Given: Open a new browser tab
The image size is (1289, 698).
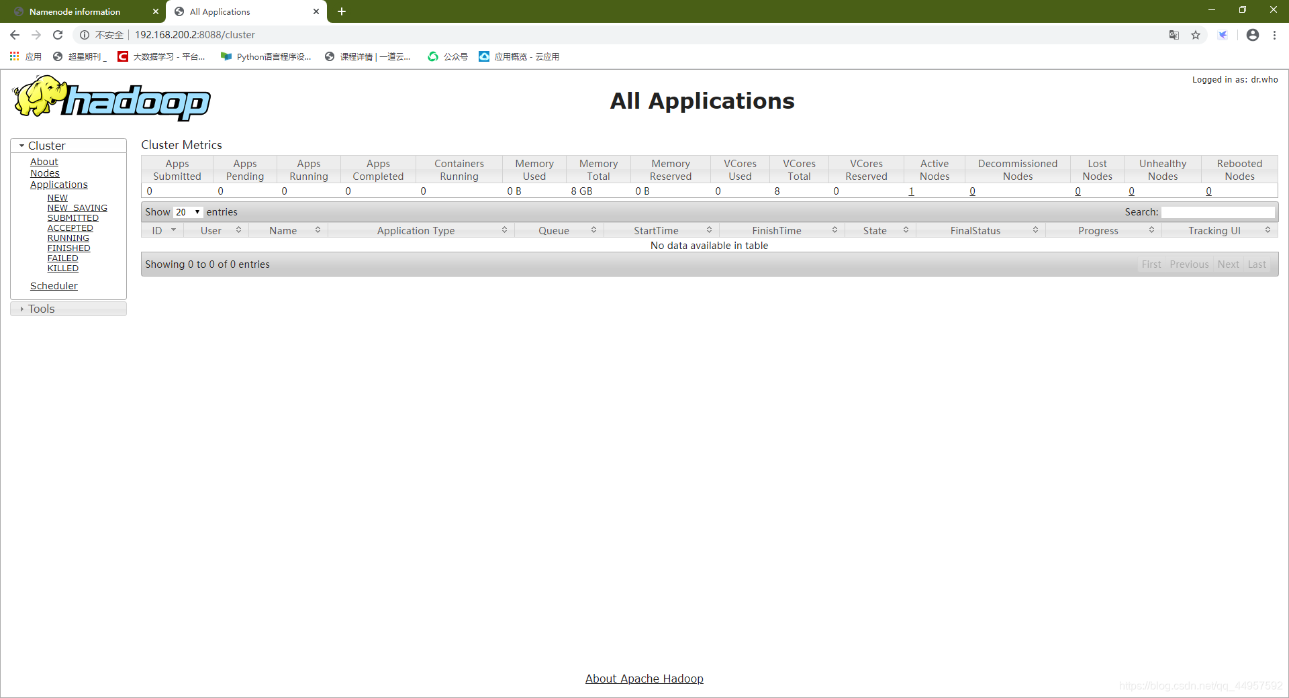Looking at the screenshot, I should (342, 11).
